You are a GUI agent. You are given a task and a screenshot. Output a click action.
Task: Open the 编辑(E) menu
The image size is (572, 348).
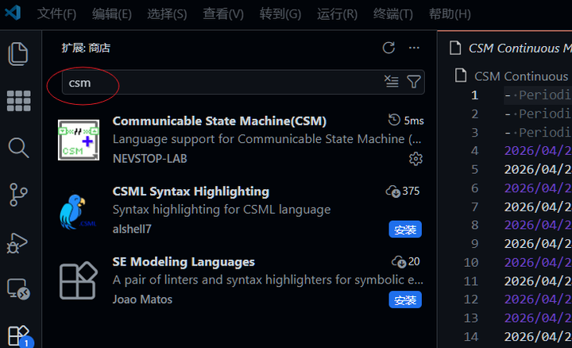[112, 14]
